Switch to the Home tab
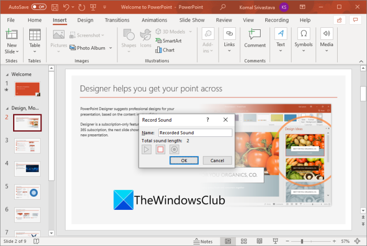This screenshot has height=246, width=367. click(x=35, y=20)
